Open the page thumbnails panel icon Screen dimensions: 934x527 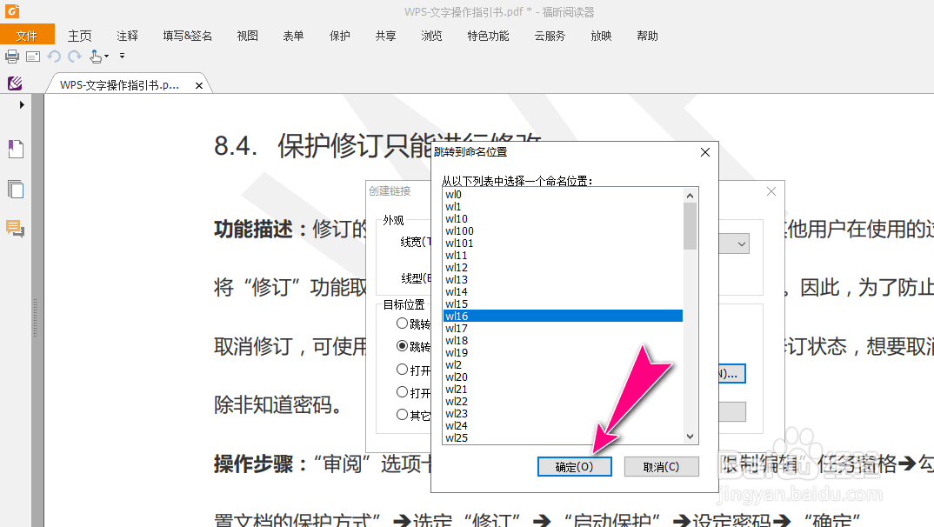[16, 190]
